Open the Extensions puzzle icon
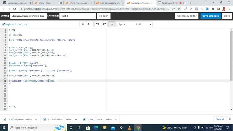233x131 pixels. tap(213, 9)
